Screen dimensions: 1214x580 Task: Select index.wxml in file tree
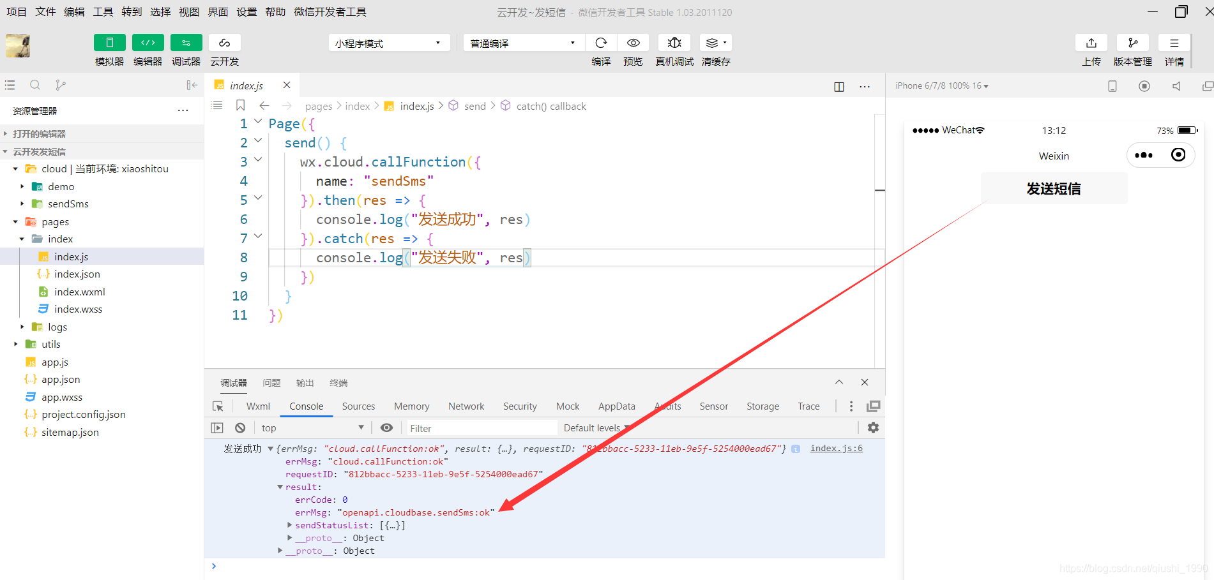click(79, 292)
